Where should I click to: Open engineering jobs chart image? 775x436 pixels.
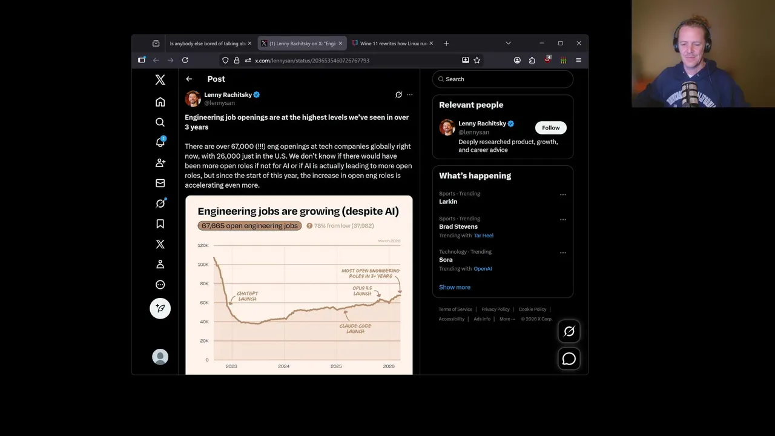299,285
